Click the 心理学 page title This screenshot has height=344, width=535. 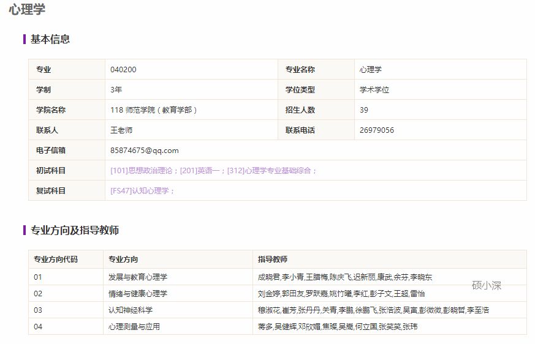[x=27, y=9]
